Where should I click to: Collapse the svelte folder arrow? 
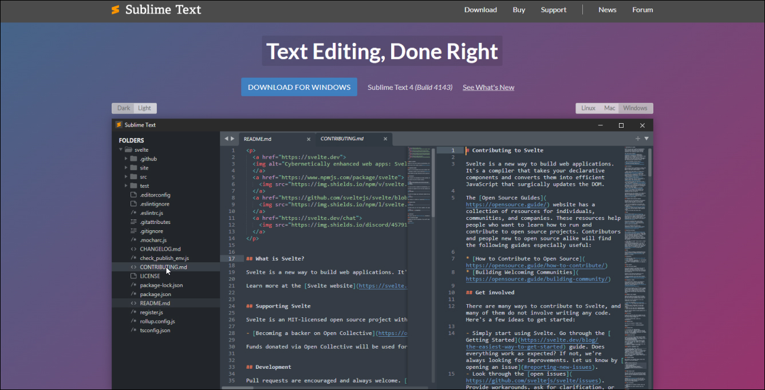(x=120, y=150)
